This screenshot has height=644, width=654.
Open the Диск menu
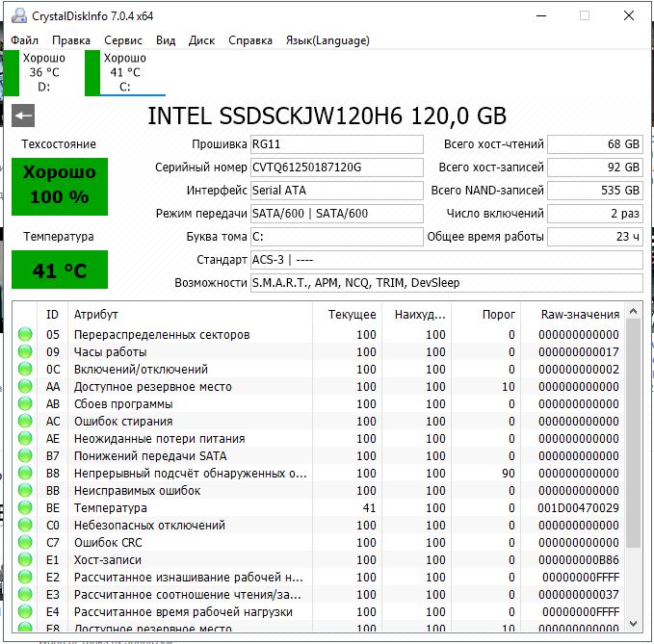tap(201, 40)
